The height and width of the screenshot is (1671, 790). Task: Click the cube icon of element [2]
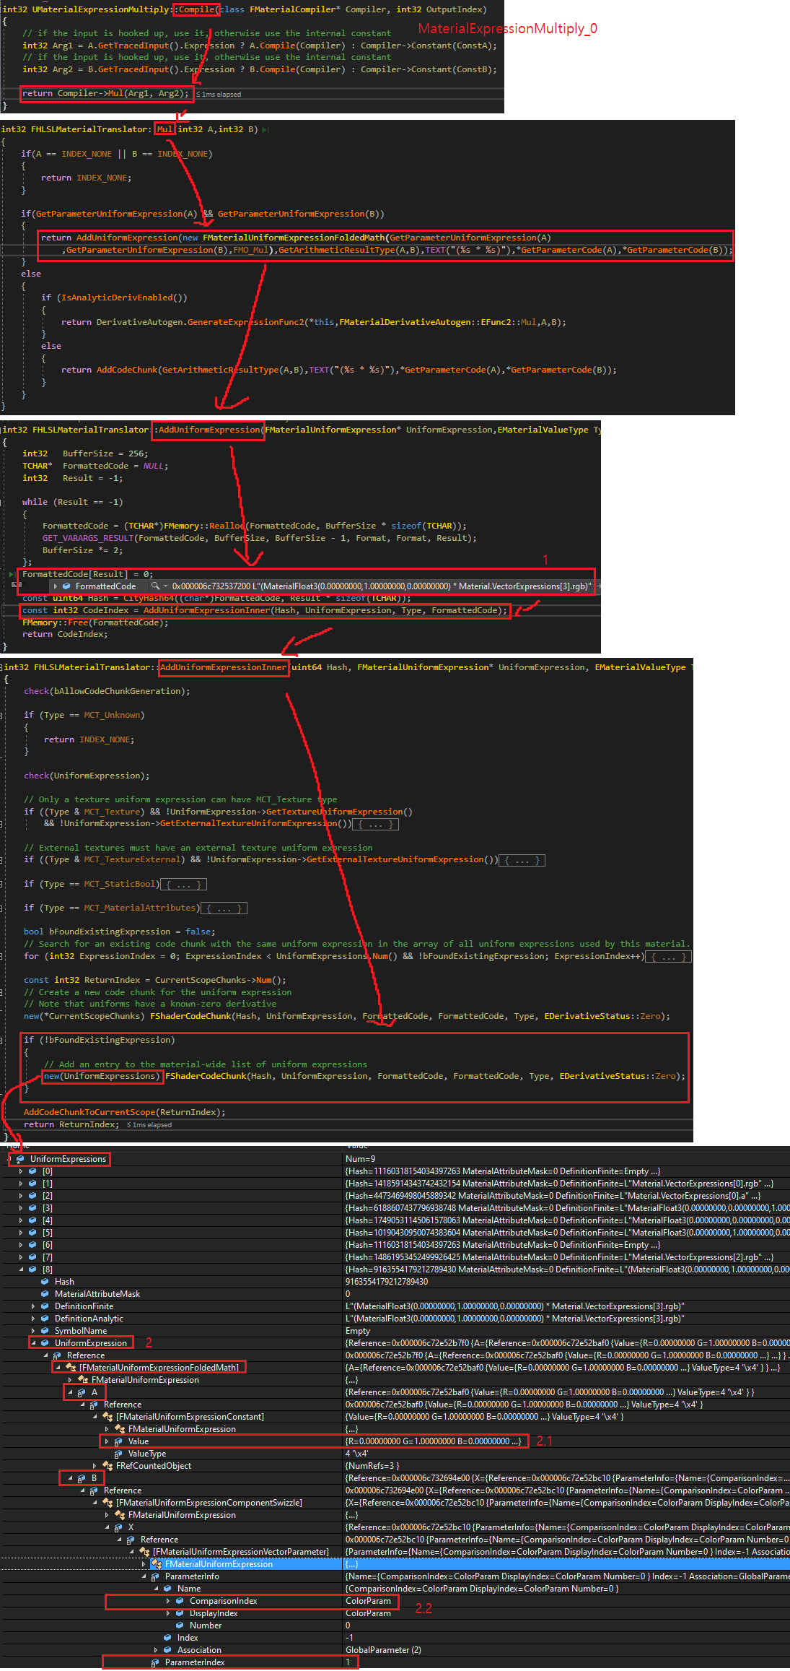tap(32, 1196)
